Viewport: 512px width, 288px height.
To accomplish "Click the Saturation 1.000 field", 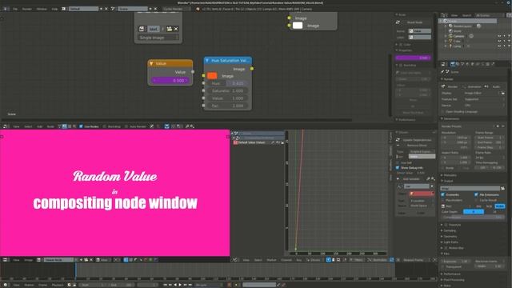I will tap(227, 90).
